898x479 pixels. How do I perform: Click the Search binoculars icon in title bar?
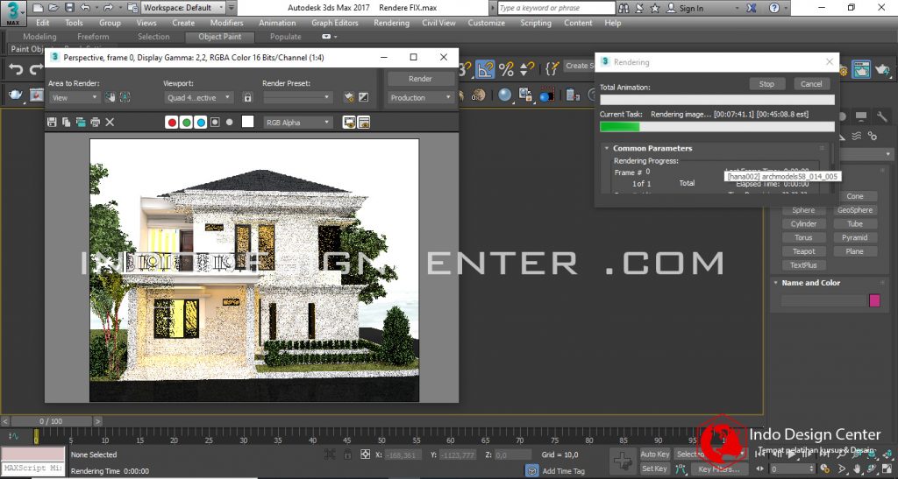click(624, 8)
